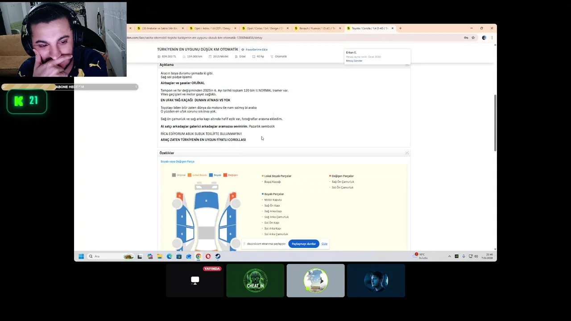The image size is (571, 321).
Task: Click the Boyalı veya Değişen Parça link
Action: 178,161
